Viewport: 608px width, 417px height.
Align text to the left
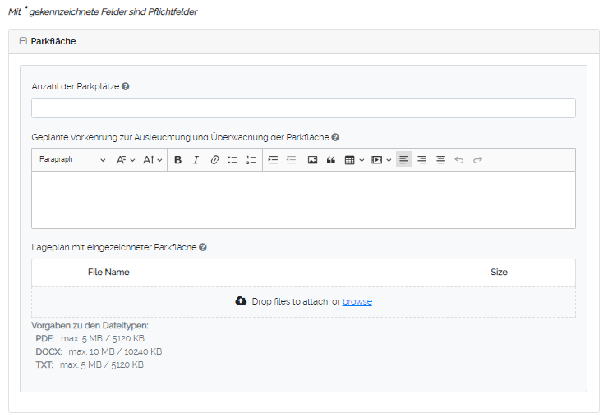point(403,160)
